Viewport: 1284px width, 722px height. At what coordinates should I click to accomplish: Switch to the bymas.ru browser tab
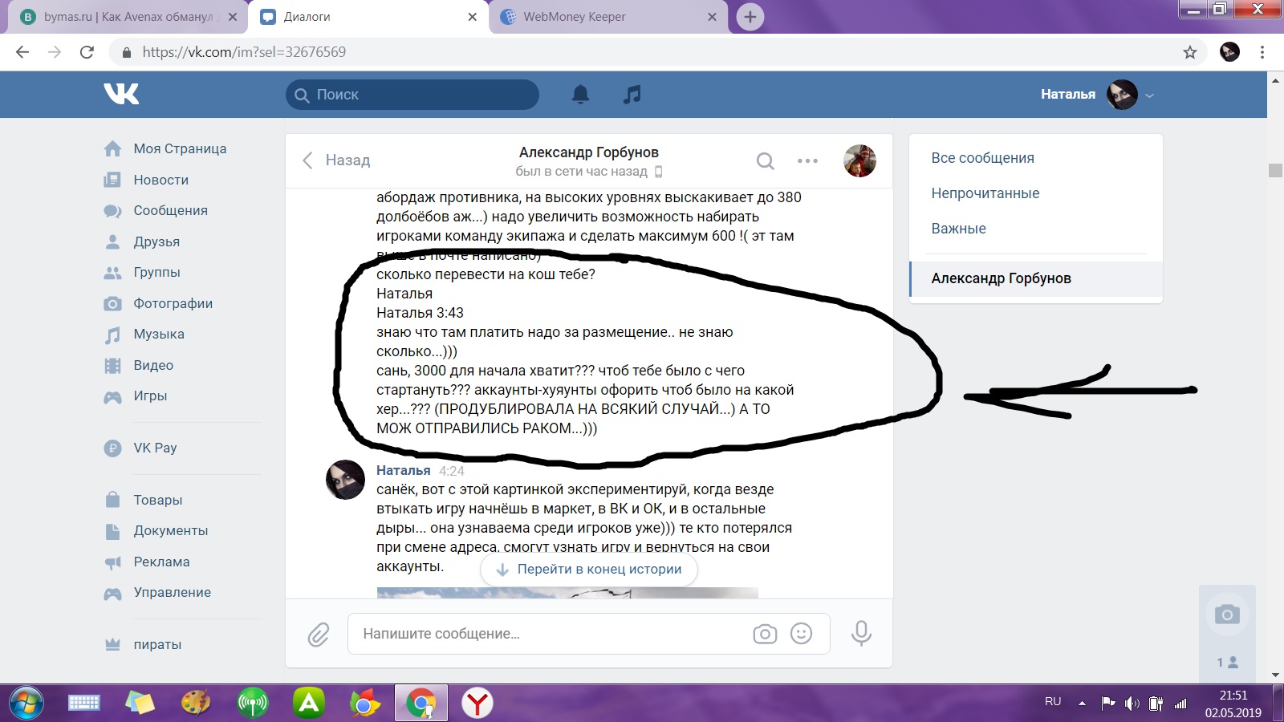point(128,17)
